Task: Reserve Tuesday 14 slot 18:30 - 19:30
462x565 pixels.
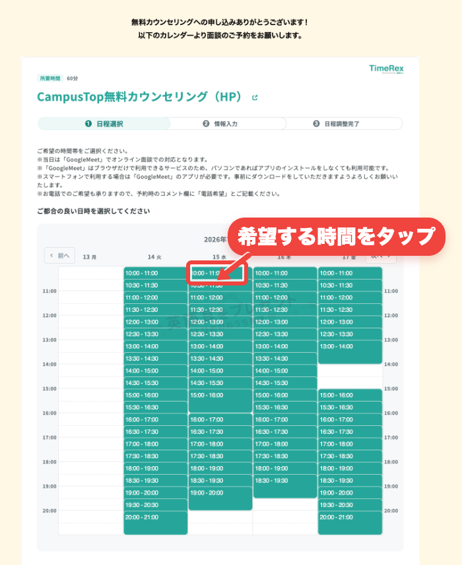Action: 156,481
